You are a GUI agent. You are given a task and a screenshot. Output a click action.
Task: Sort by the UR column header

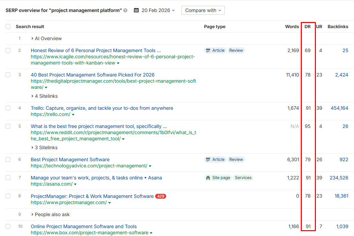pos(319,27)
